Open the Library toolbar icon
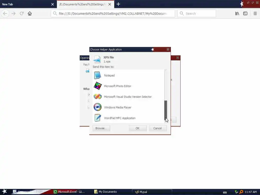This screenshot has height=195, width=260. 237,13
